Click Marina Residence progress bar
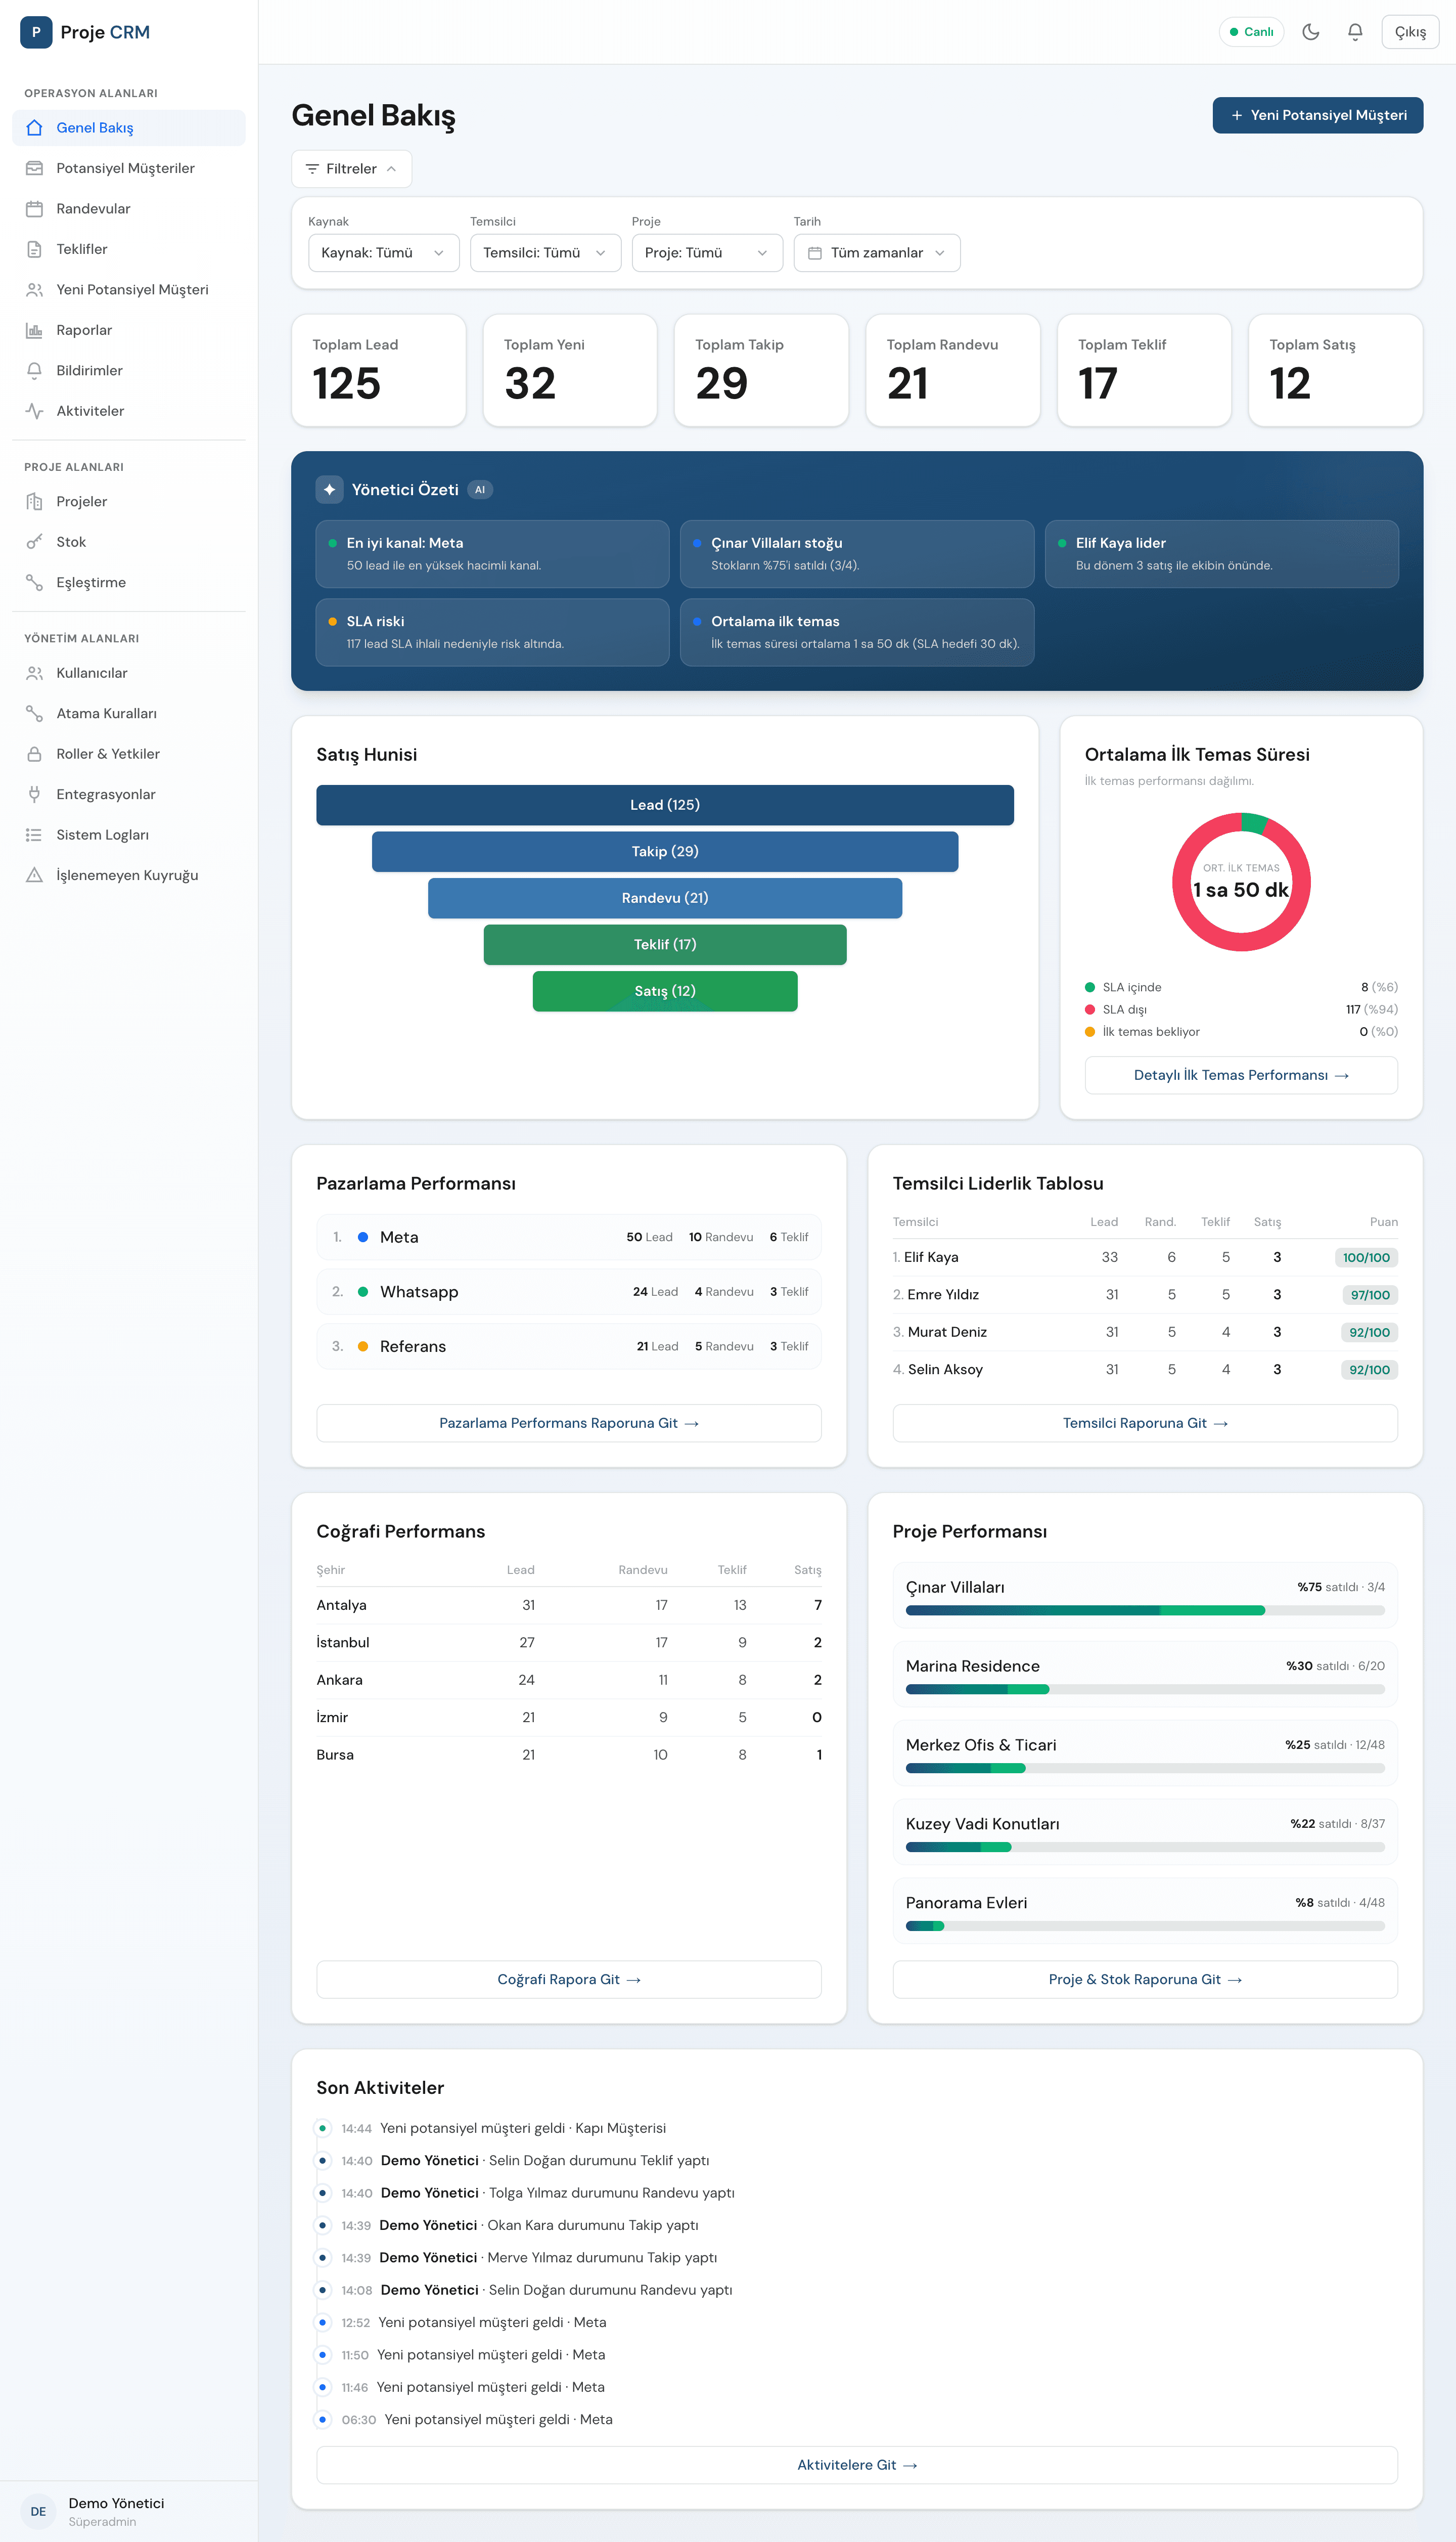This screenshot has height=2542, width=1456. point(1145,1690)
